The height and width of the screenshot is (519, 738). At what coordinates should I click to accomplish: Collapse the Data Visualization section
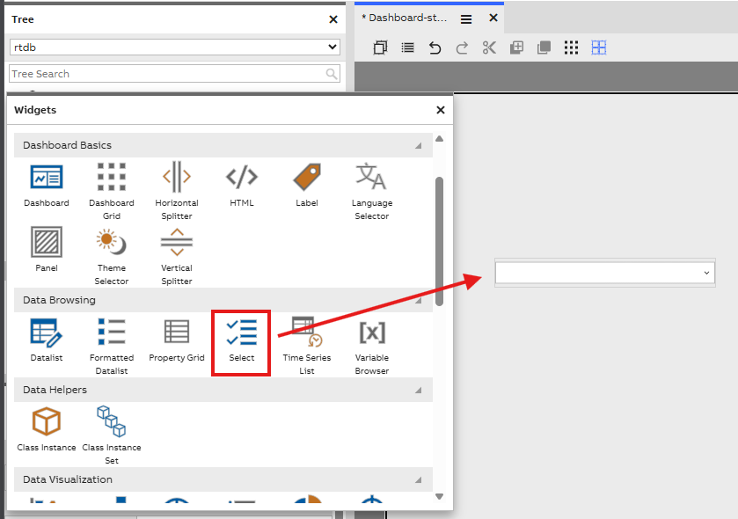[x=418, y=480]
